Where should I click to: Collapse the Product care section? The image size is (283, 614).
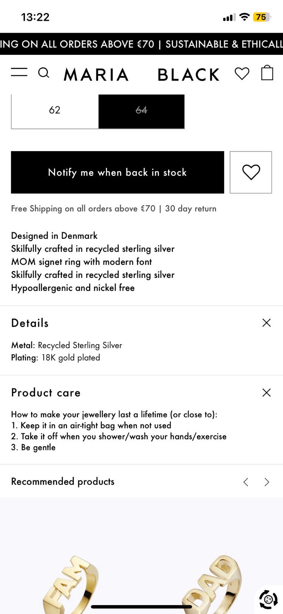point(267,393)
